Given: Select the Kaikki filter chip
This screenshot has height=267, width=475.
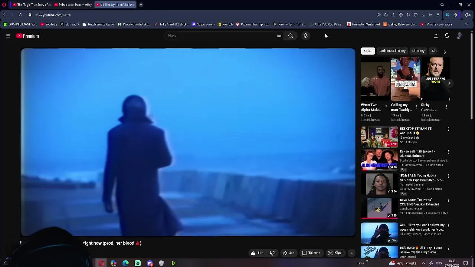Looking at the screenshot, I should pyautogui.click(x=368, y=51).
